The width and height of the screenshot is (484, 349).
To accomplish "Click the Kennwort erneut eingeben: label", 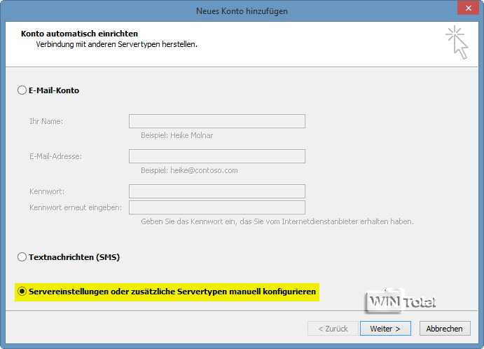I will pos(76,207).
